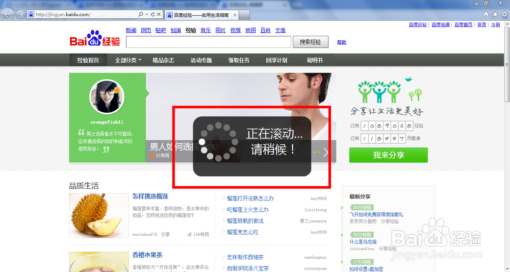Open 怎样挑选榴莲 article title
This screenshot has height=272, width=510.
pyautogui.click(x=150, y=196)
